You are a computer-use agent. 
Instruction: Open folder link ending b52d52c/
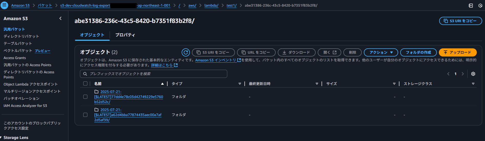129,97
